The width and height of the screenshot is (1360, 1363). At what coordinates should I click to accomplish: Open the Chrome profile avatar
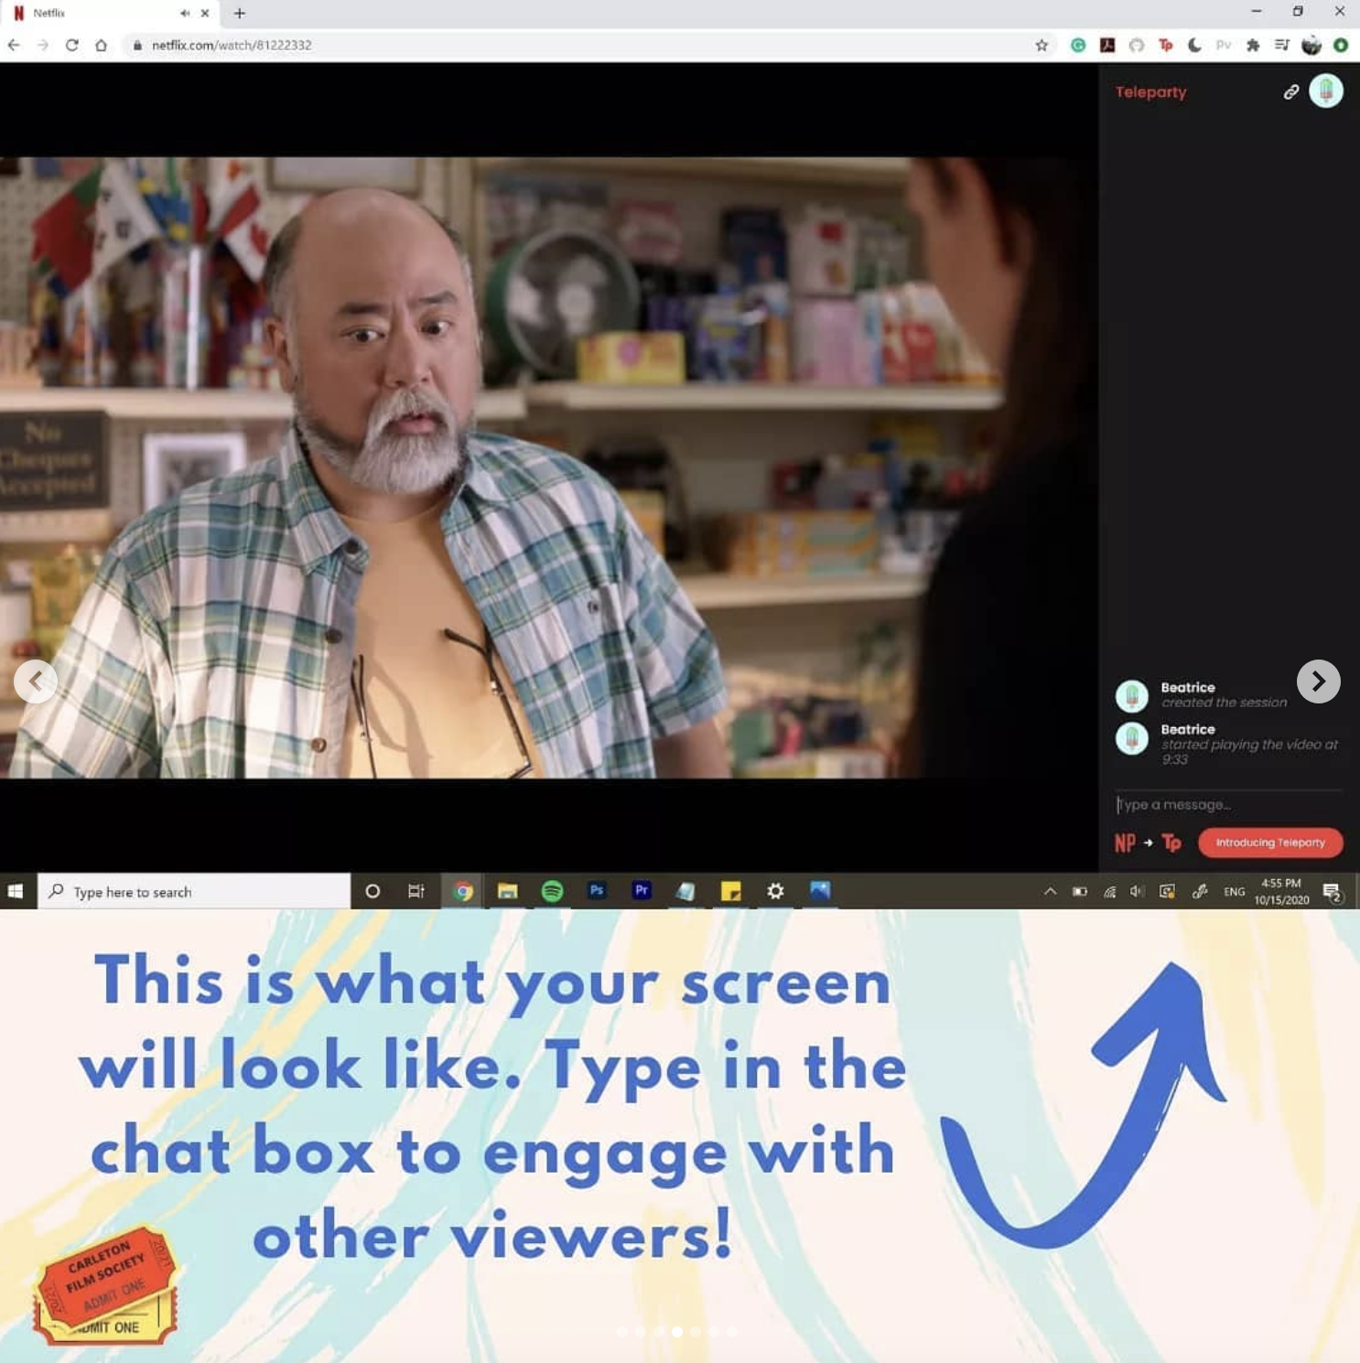[1311, 45]
